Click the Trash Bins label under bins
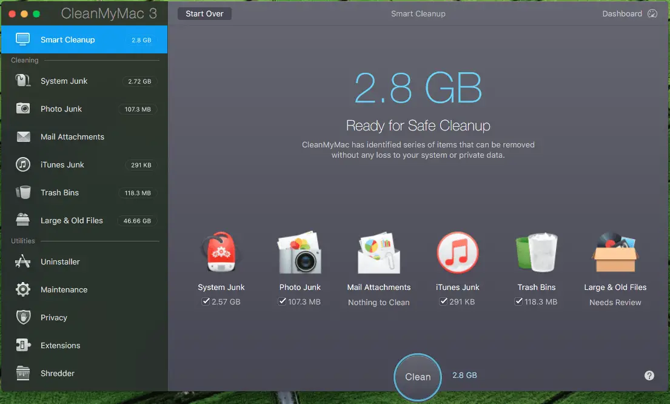 click(536, 288)
